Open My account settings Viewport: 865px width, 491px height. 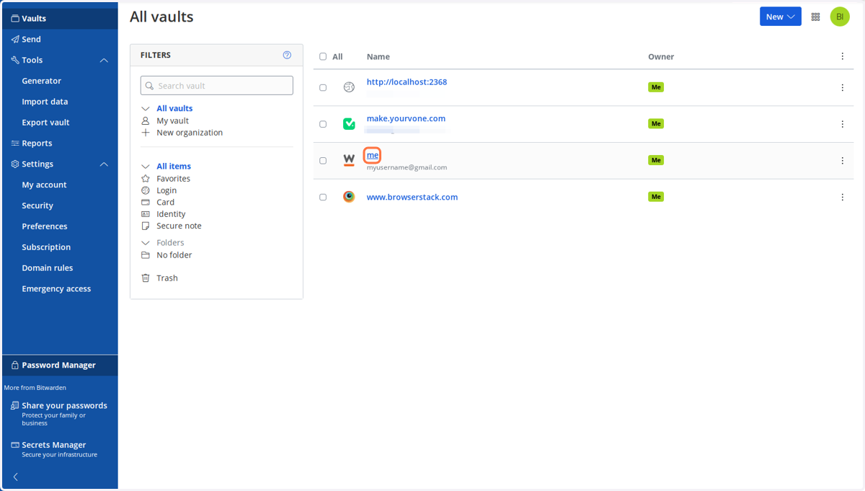[44, 185]
